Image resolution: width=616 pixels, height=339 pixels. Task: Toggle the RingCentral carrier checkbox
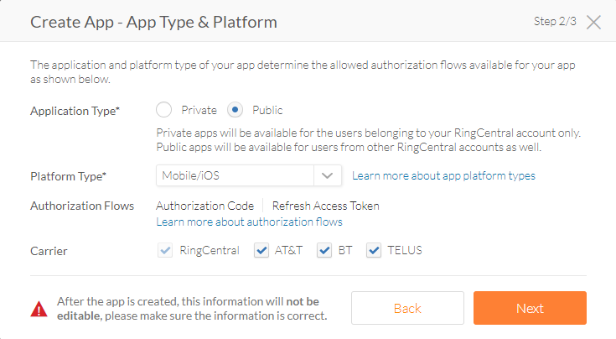(164, 250)
